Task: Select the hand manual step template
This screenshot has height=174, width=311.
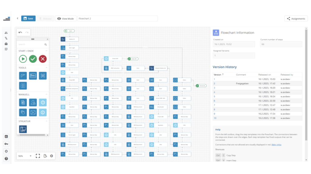Action: [23, 112]
